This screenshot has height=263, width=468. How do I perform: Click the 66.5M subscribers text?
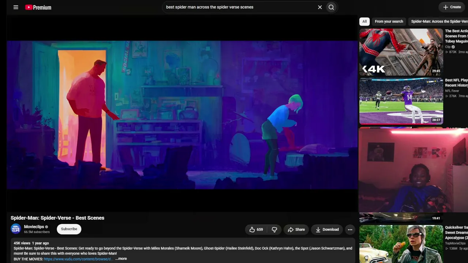[37, 232]
